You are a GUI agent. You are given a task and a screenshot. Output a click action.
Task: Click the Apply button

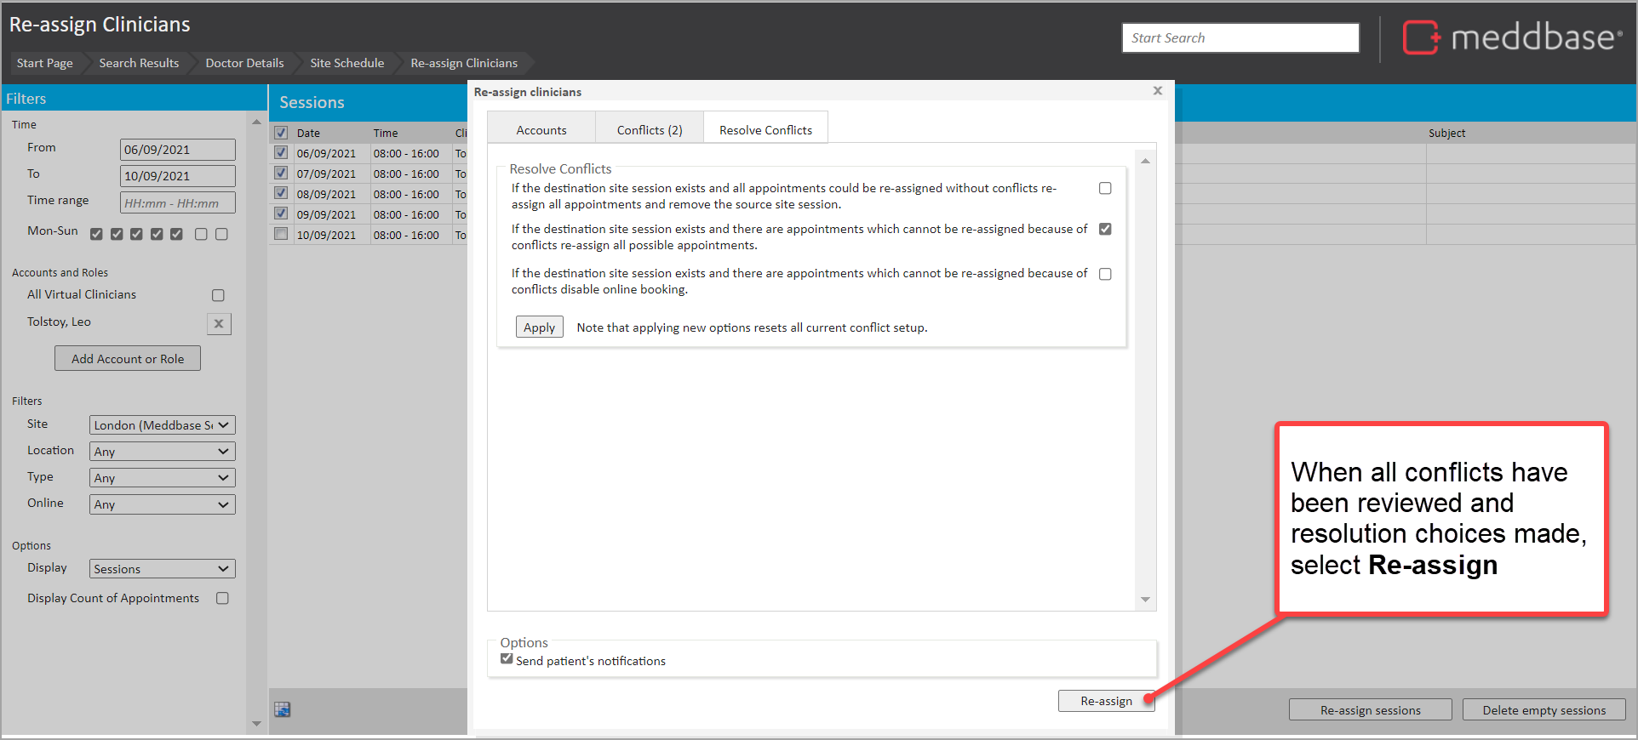pos(539,327)
